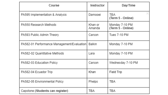
Task: Click the Damooei instructor cell
Action: click(x=97, y=16)
